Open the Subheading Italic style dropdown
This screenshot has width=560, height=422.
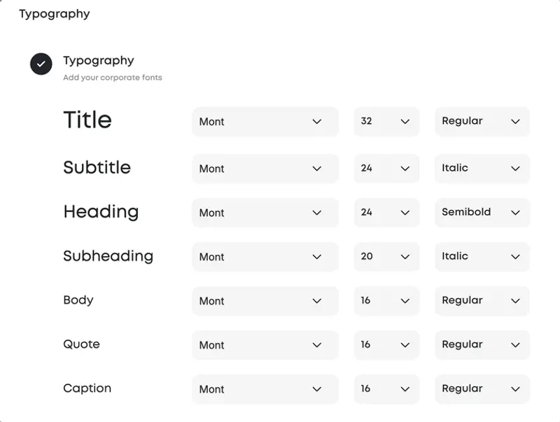[482, 257]
